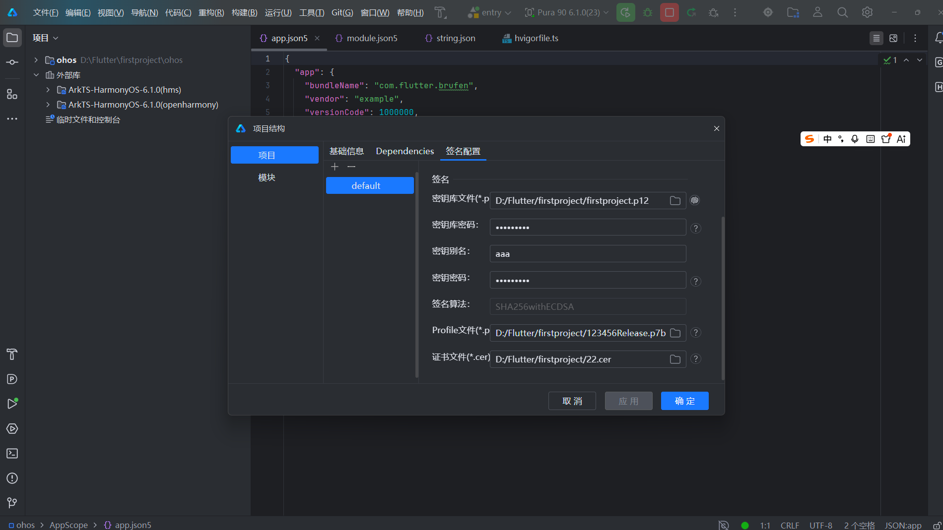This screenshot has height=530, width=943.
Task: Click fingerprint icon beside keystore file
Action: (x=695, y=200)
